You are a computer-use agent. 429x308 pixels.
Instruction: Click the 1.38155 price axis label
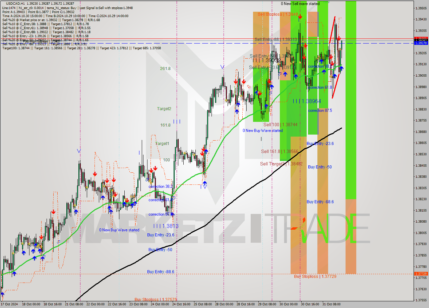(x=421, y=210)
